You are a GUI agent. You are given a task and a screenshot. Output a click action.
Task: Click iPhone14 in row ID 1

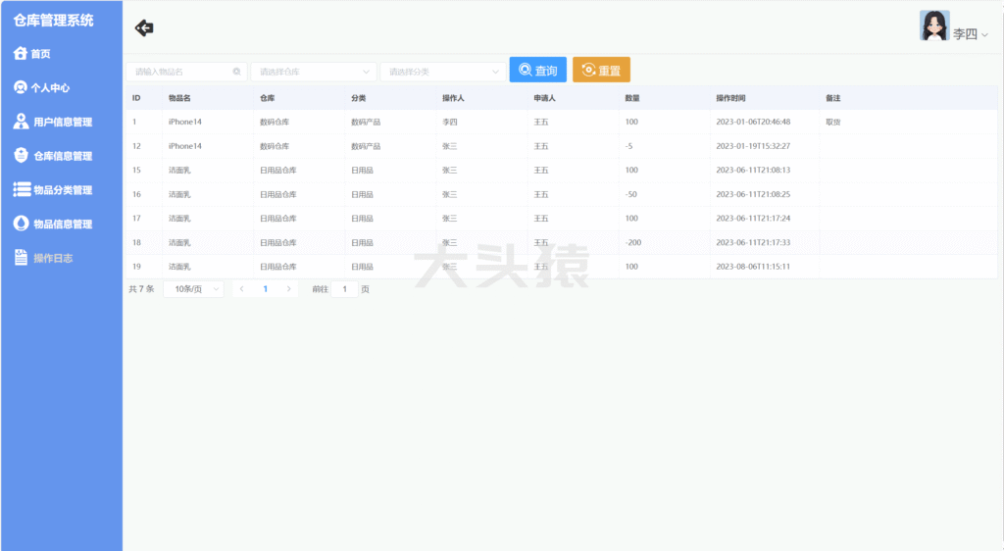coord(185,122)
